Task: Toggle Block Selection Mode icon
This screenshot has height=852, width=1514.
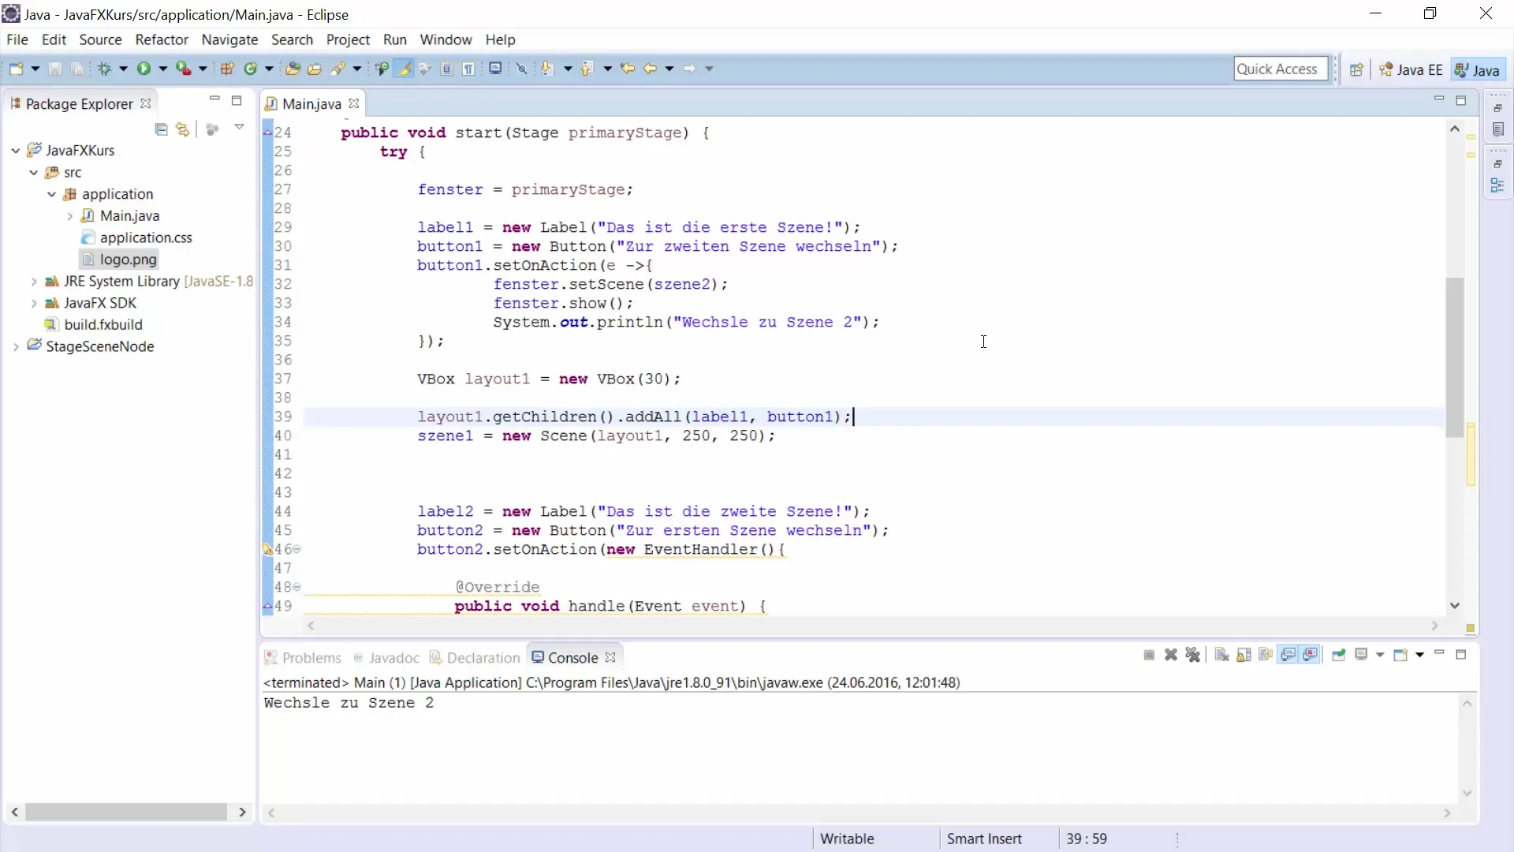Action: 446,69
